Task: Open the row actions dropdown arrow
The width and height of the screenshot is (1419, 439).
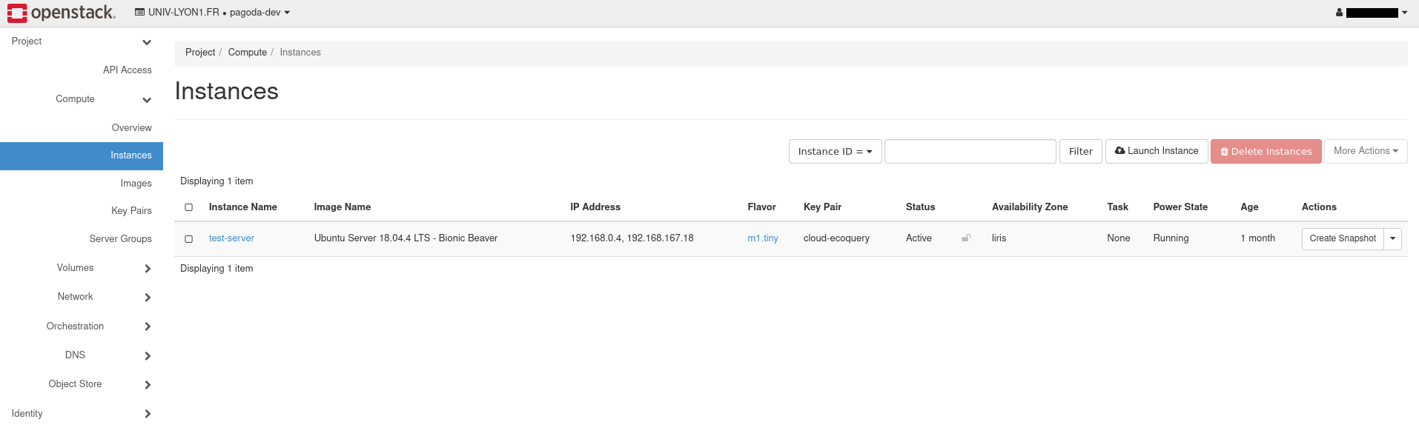Action: pos(1392,238)
